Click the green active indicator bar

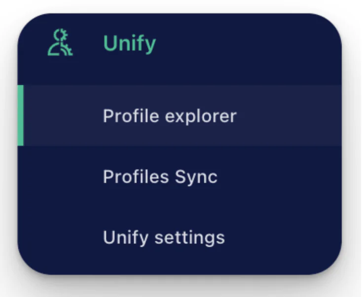tap(21, 115)
